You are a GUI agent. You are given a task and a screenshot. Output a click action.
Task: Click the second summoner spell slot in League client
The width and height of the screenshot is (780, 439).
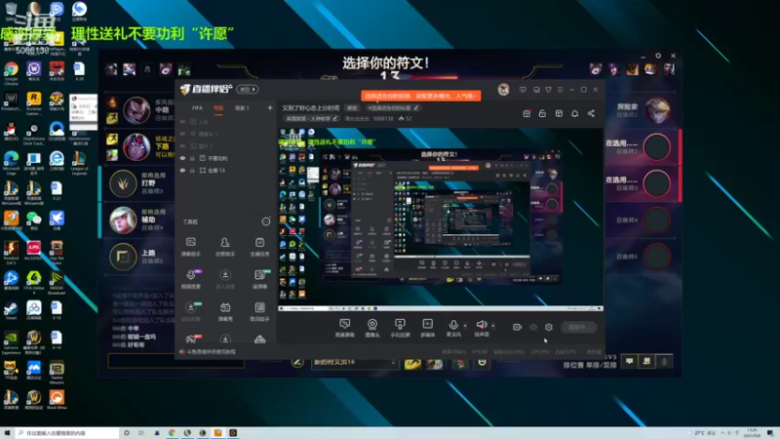tap(435, 363)
